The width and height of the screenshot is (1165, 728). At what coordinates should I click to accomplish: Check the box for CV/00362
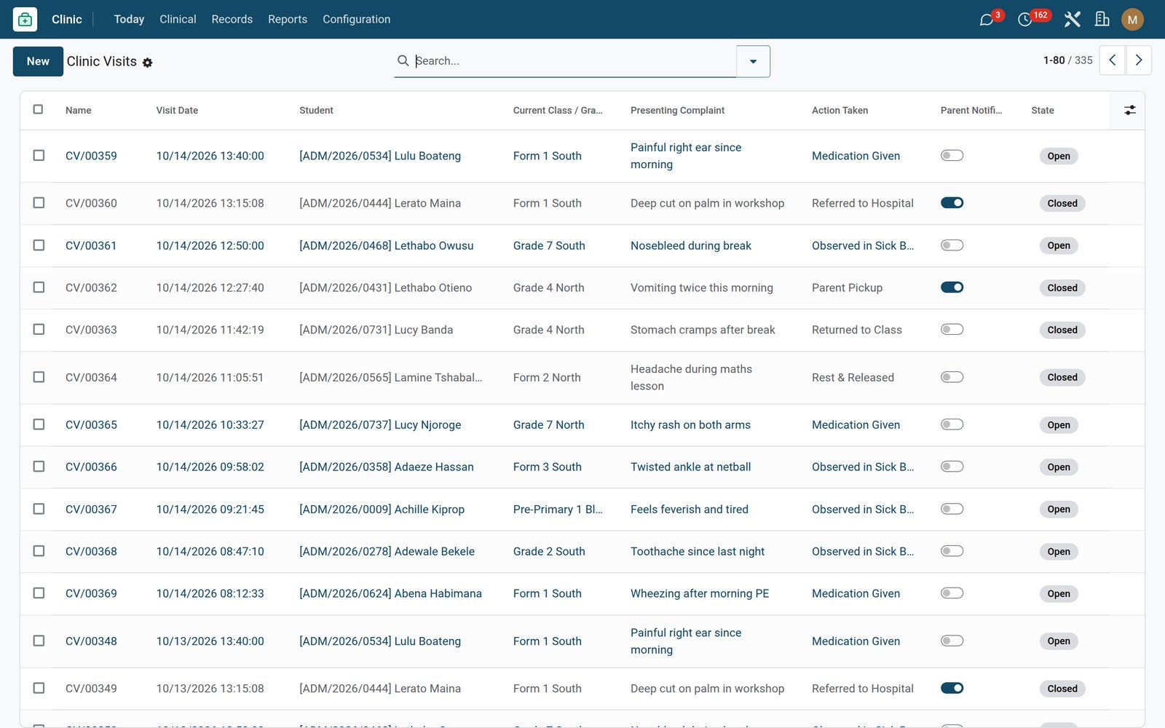coord(39,287)
